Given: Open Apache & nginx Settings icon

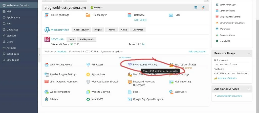Looking at the screenshot, I should (47, 74).
